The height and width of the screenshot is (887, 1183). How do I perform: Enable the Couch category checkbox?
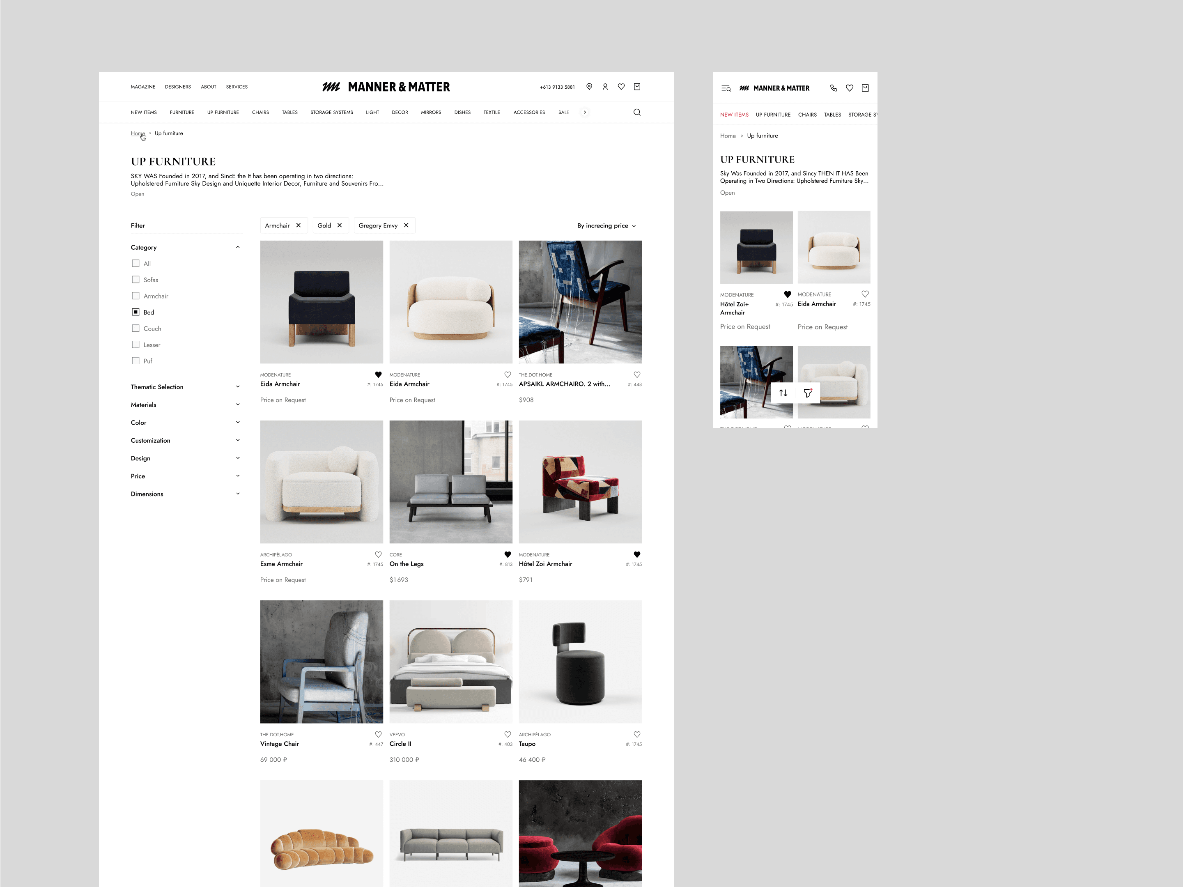click(136, 329)
